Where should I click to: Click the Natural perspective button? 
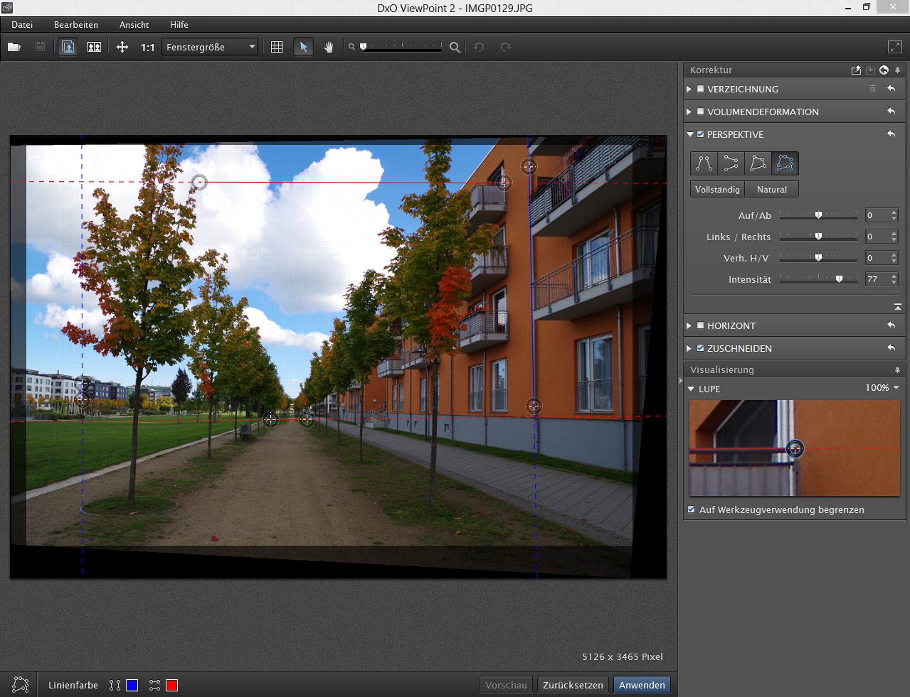click(x=772, y=189)
